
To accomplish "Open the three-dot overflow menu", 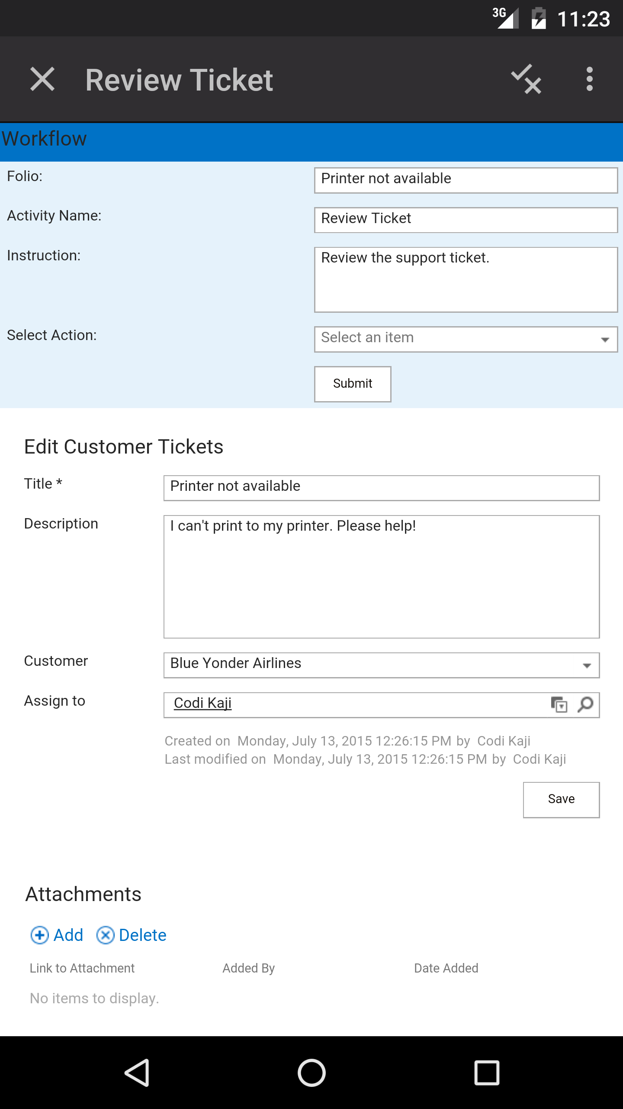I will [x=589, y=79].
